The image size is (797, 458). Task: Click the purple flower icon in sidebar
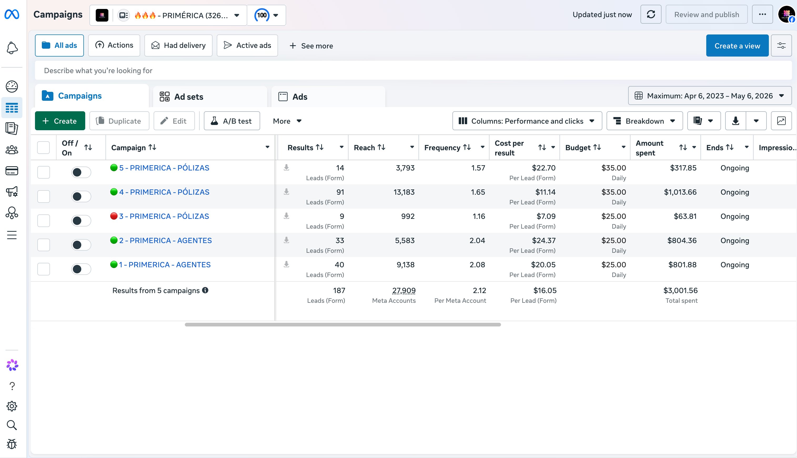coord(12,365)
